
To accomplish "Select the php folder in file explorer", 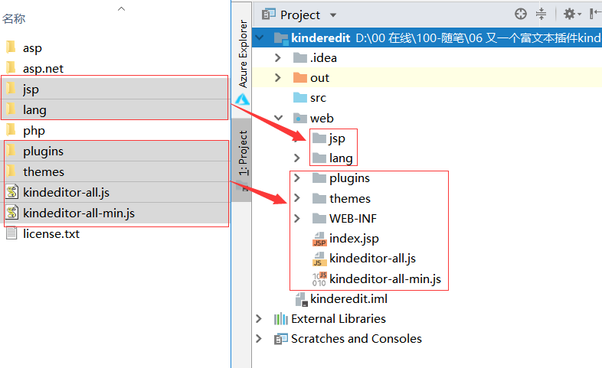I will (x=34, y=131).
